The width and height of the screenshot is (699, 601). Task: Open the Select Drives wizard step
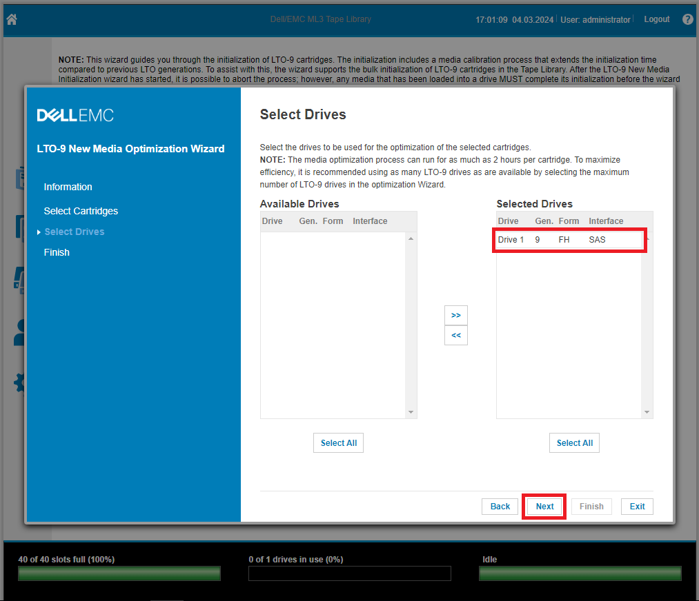[x=75, y=232]
